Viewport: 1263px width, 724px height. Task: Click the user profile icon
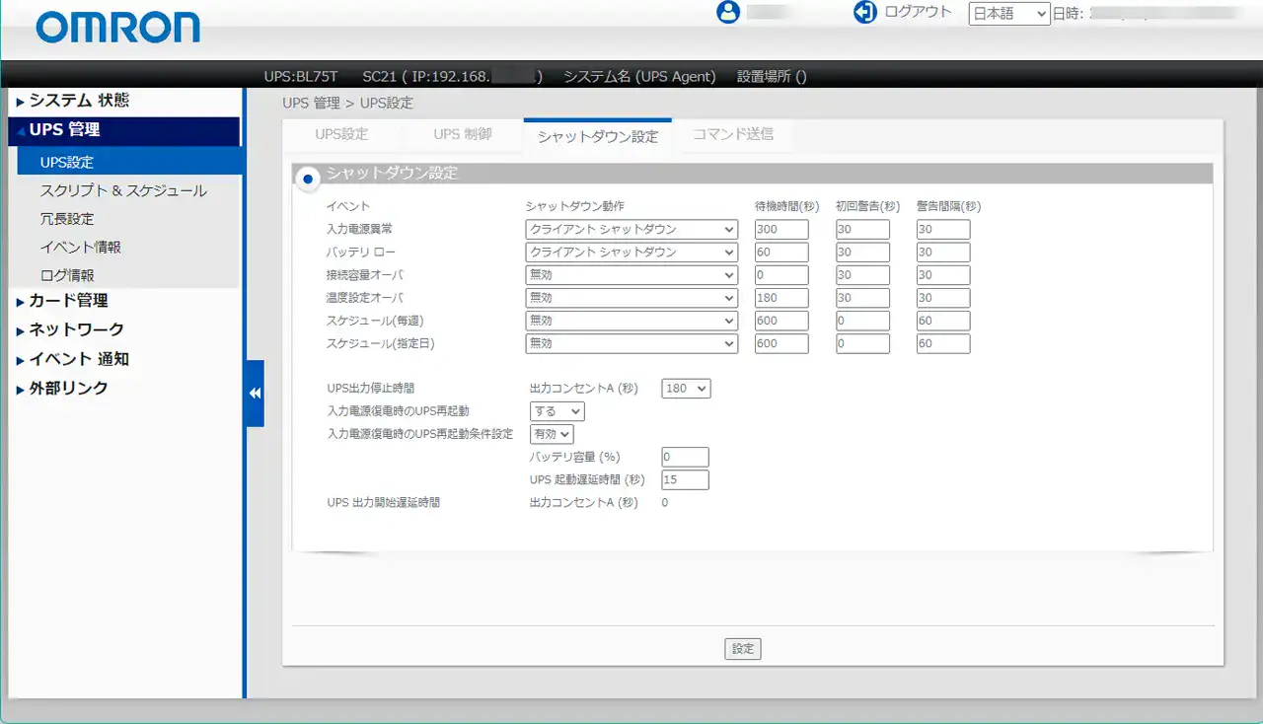click(x=728, y=13)
